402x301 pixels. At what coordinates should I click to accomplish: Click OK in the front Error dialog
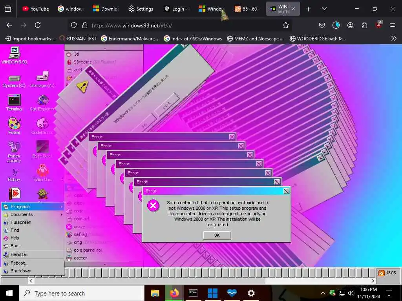click(217, 235)
